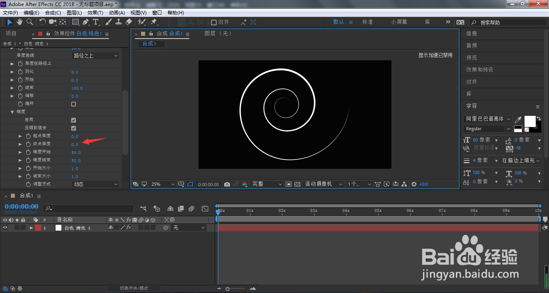Switch to the 标准 workspace
The image size is (549, 293).
point(368,22)
